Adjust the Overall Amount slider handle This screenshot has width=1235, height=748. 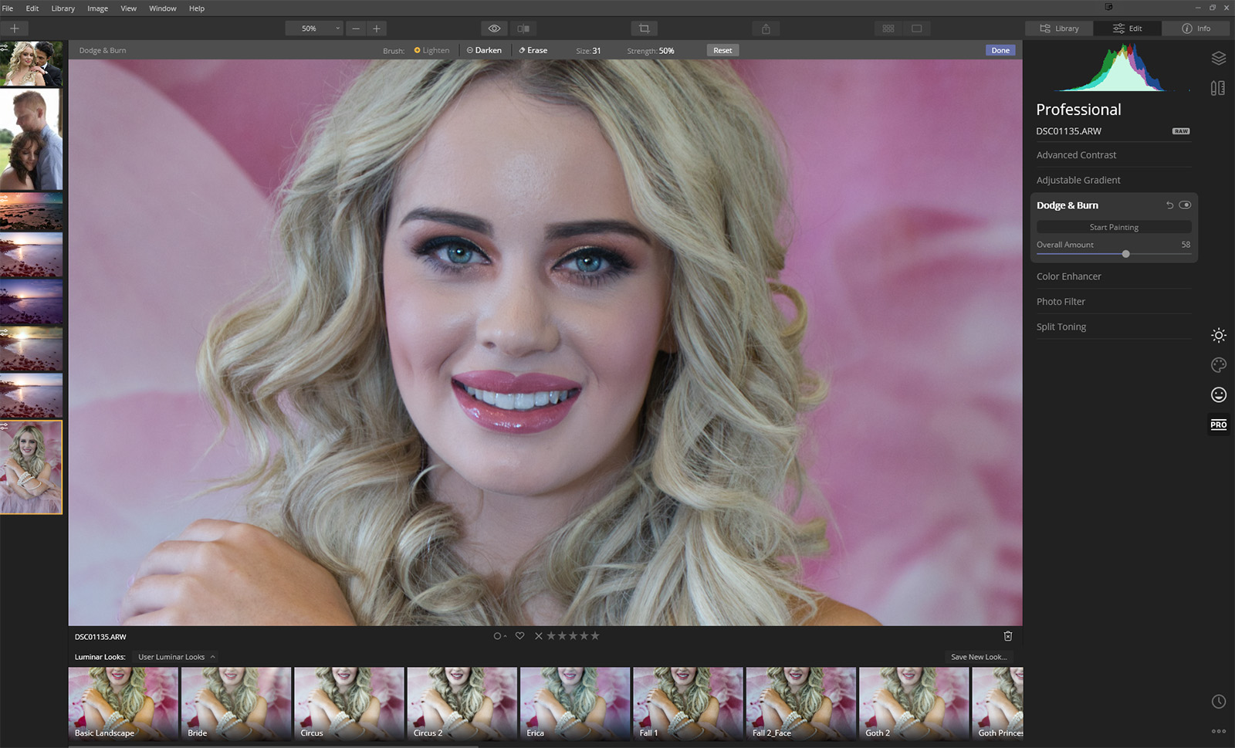(x=1125, y=254)
